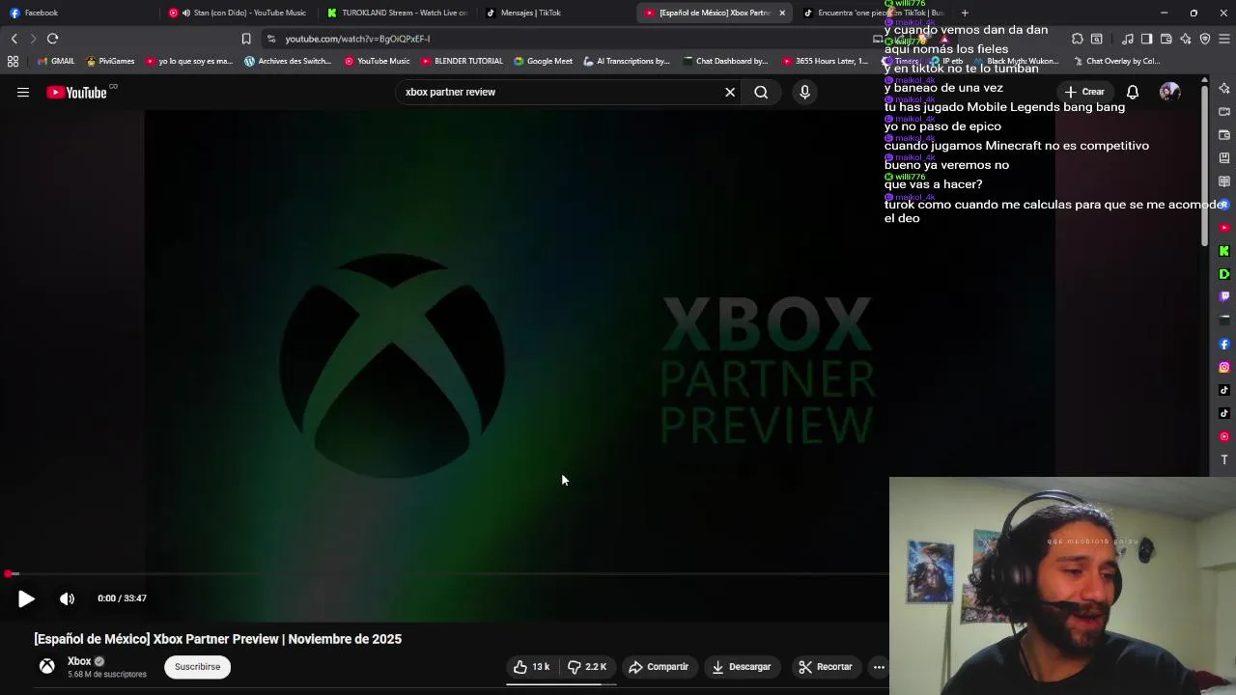
Task: Clear the search text with the X
Action: pos(730,92)
